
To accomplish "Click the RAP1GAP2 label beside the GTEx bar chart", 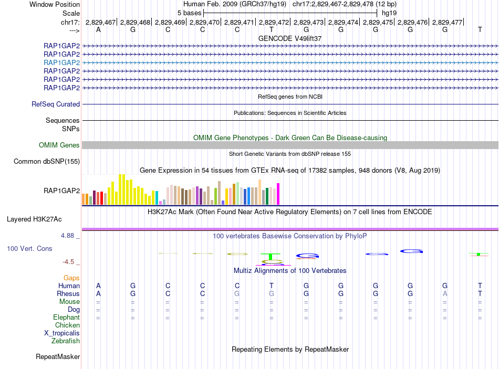I will [62, 191].
